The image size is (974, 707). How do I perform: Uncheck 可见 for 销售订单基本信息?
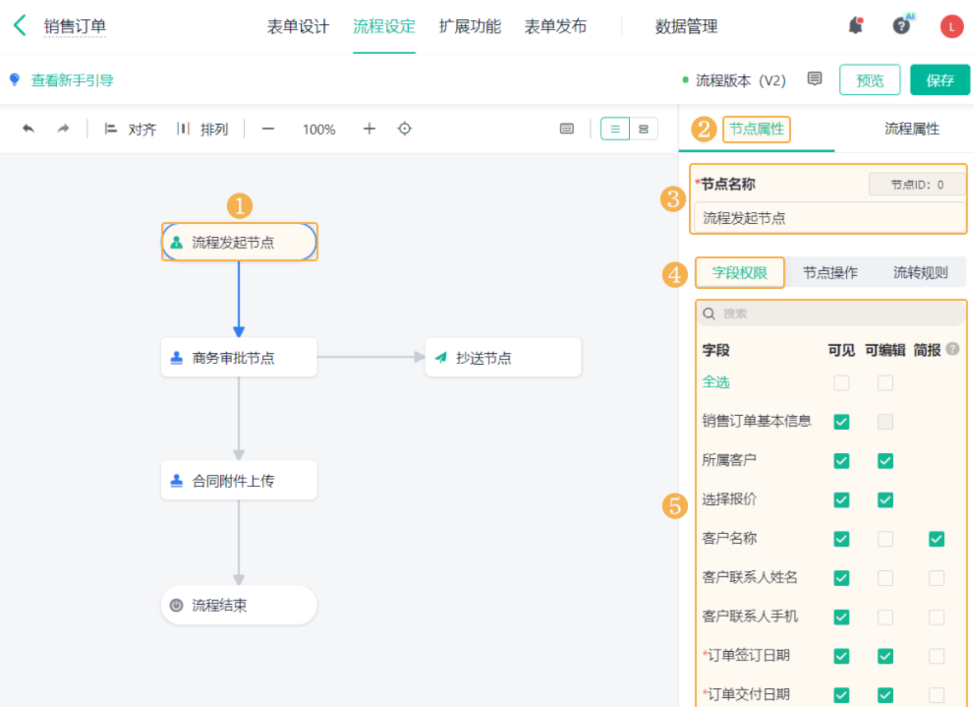coord(841,421)
